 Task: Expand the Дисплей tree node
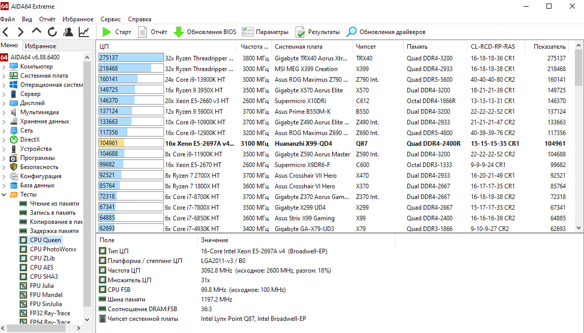coord(4,103)
